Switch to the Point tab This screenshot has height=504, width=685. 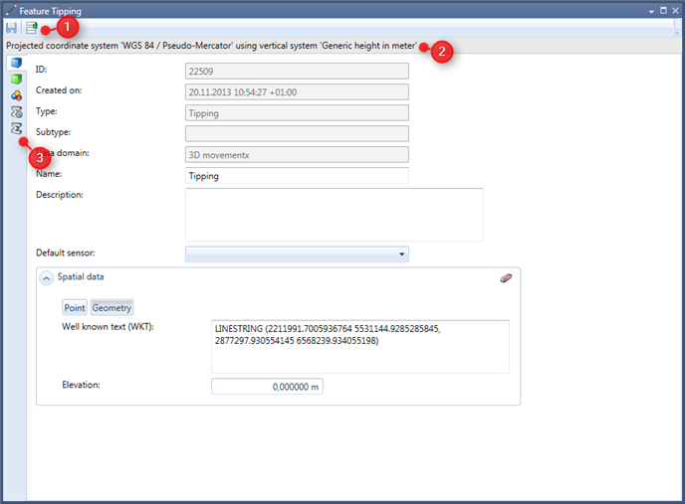click(x=75, y=308)
